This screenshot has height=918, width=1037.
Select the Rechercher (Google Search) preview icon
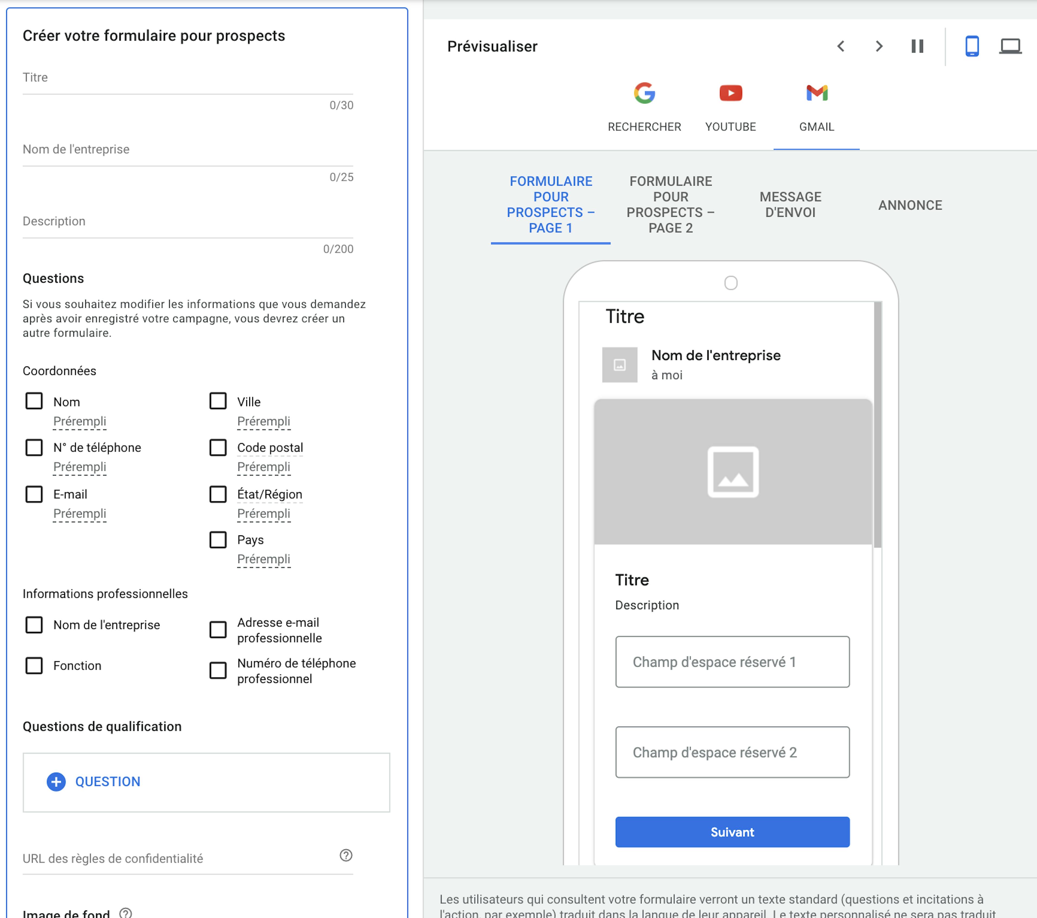(x=644, y=93)
